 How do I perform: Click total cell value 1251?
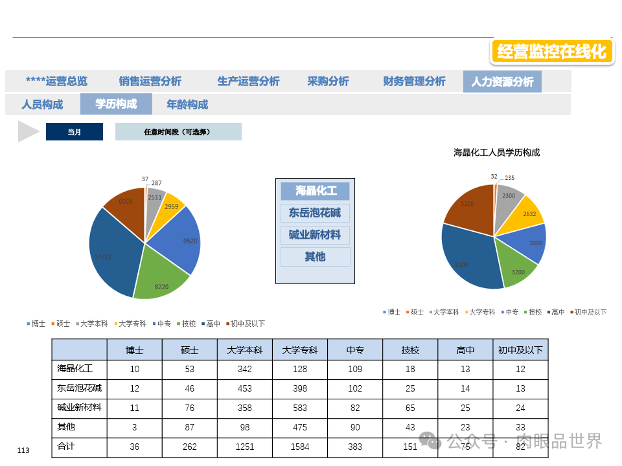245,447
